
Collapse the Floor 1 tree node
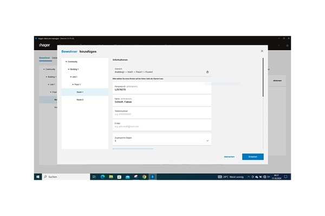[73, 84]
